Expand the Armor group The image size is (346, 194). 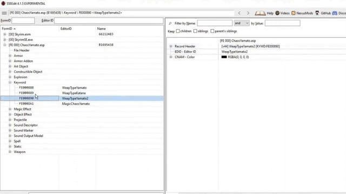tap(10, 56)
